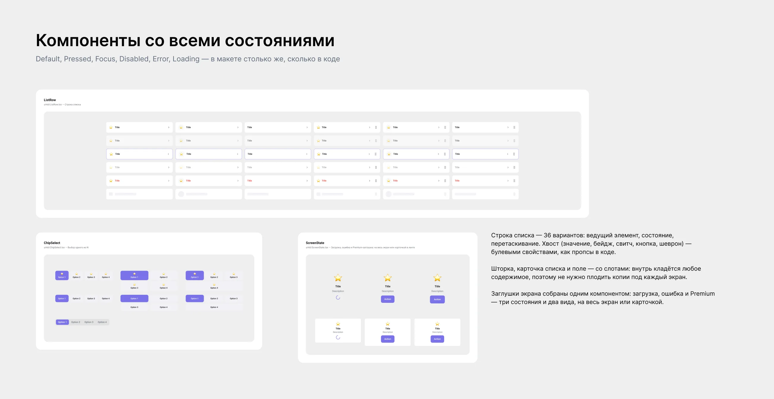Click purple Option 1 in the grey segmented control
The height and width of the screenshot is (399, 774).
tap(62, 322)
